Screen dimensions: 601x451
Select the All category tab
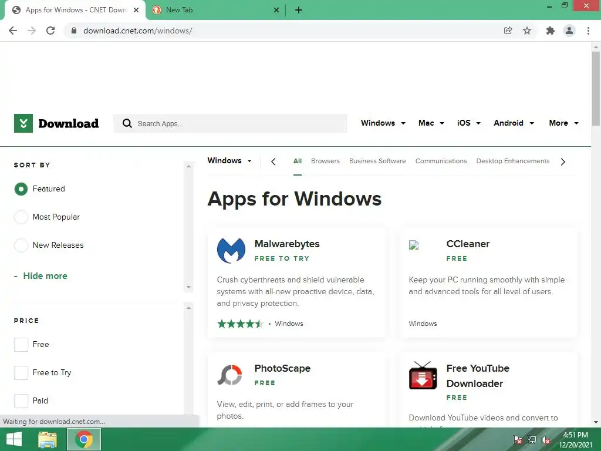click(x=298, y=161)
